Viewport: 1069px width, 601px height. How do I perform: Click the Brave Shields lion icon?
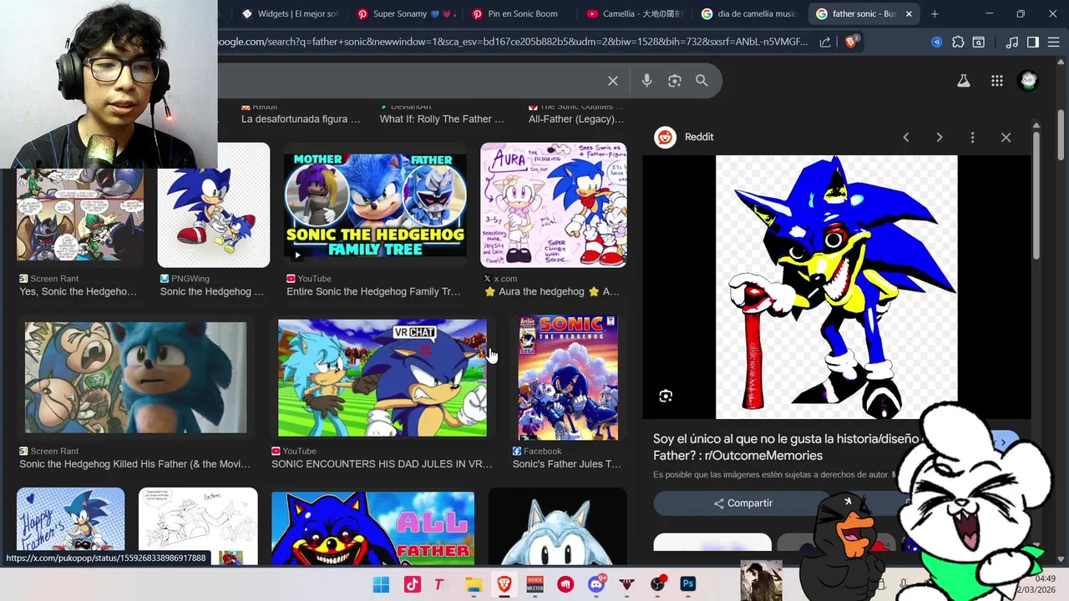[851, 42]
